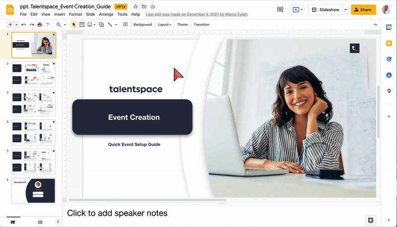This screenshot has width=397, height=227.
Task: Check cloud document status icon
Action: [153, 7]
